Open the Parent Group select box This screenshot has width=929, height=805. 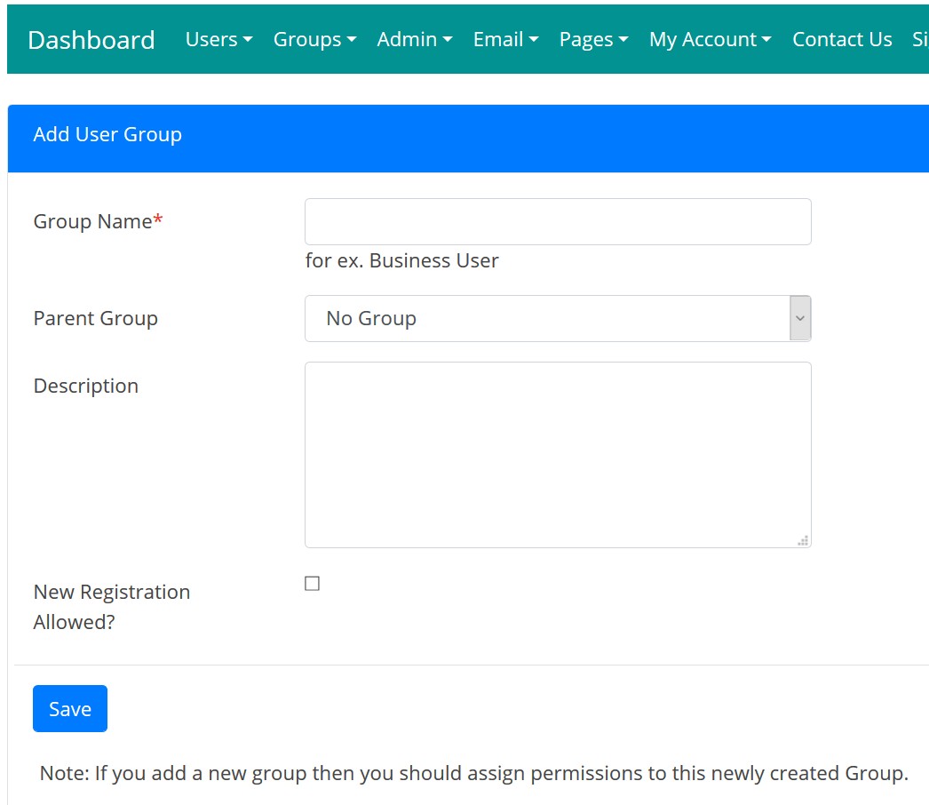[x=558, y=319]
